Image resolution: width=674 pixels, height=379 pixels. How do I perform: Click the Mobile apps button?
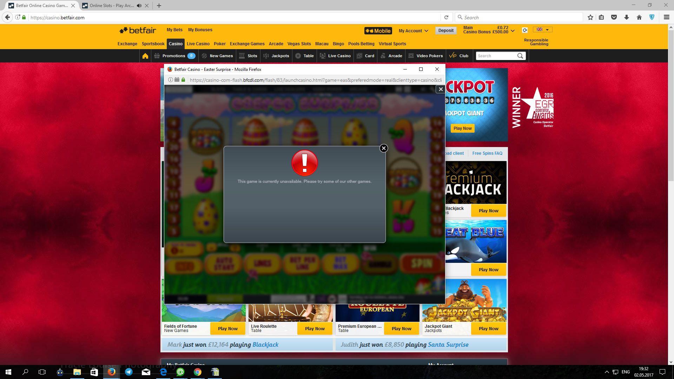point(378,31)
